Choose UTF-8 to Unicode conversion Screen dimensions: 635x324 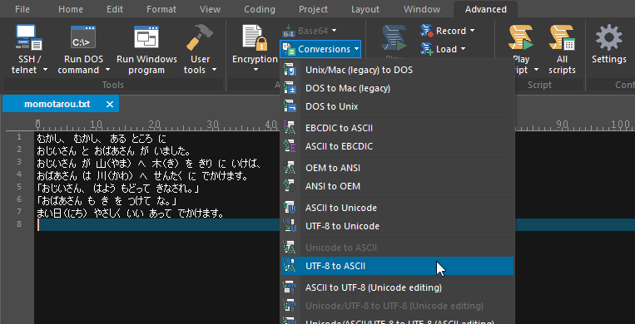tap(397, 226)
